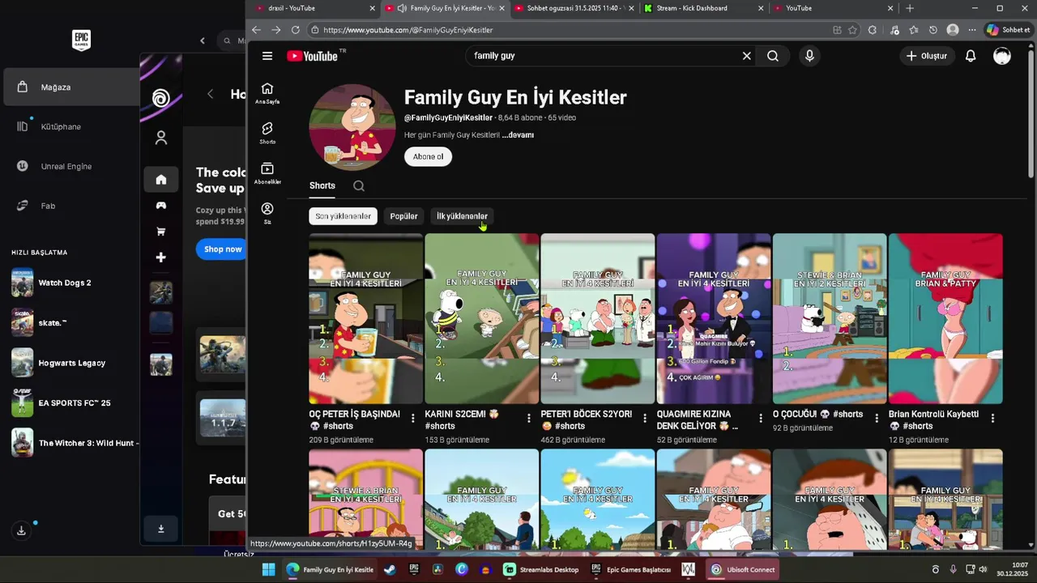Open Shorts in YouTube mini sidebar
Screen dimensions: 1037x583
267,133
